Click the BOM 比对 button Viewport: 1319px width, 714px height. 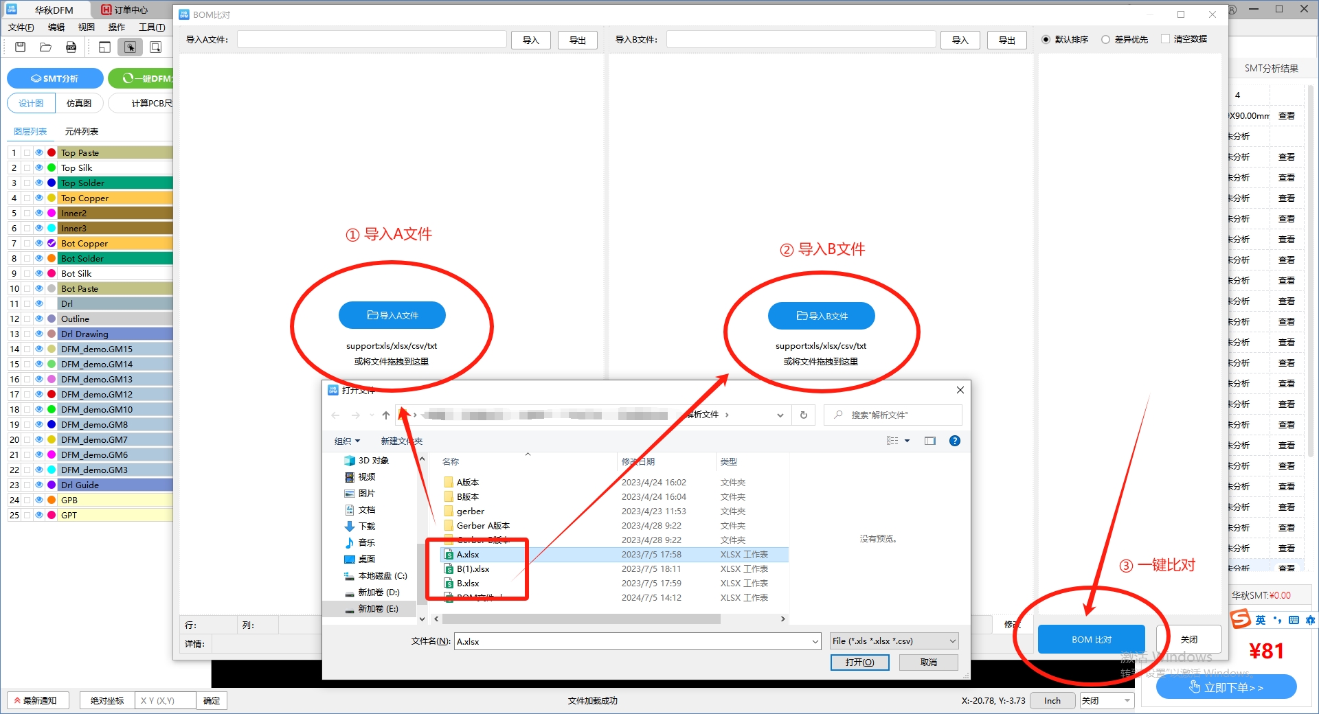[x=1092, y=639]
